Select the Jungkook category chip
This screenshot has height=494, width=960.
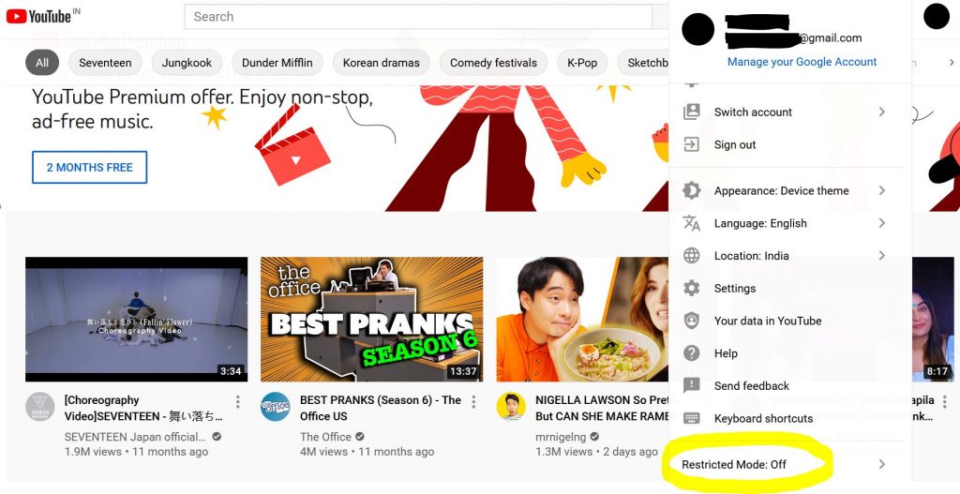point(187,63)
